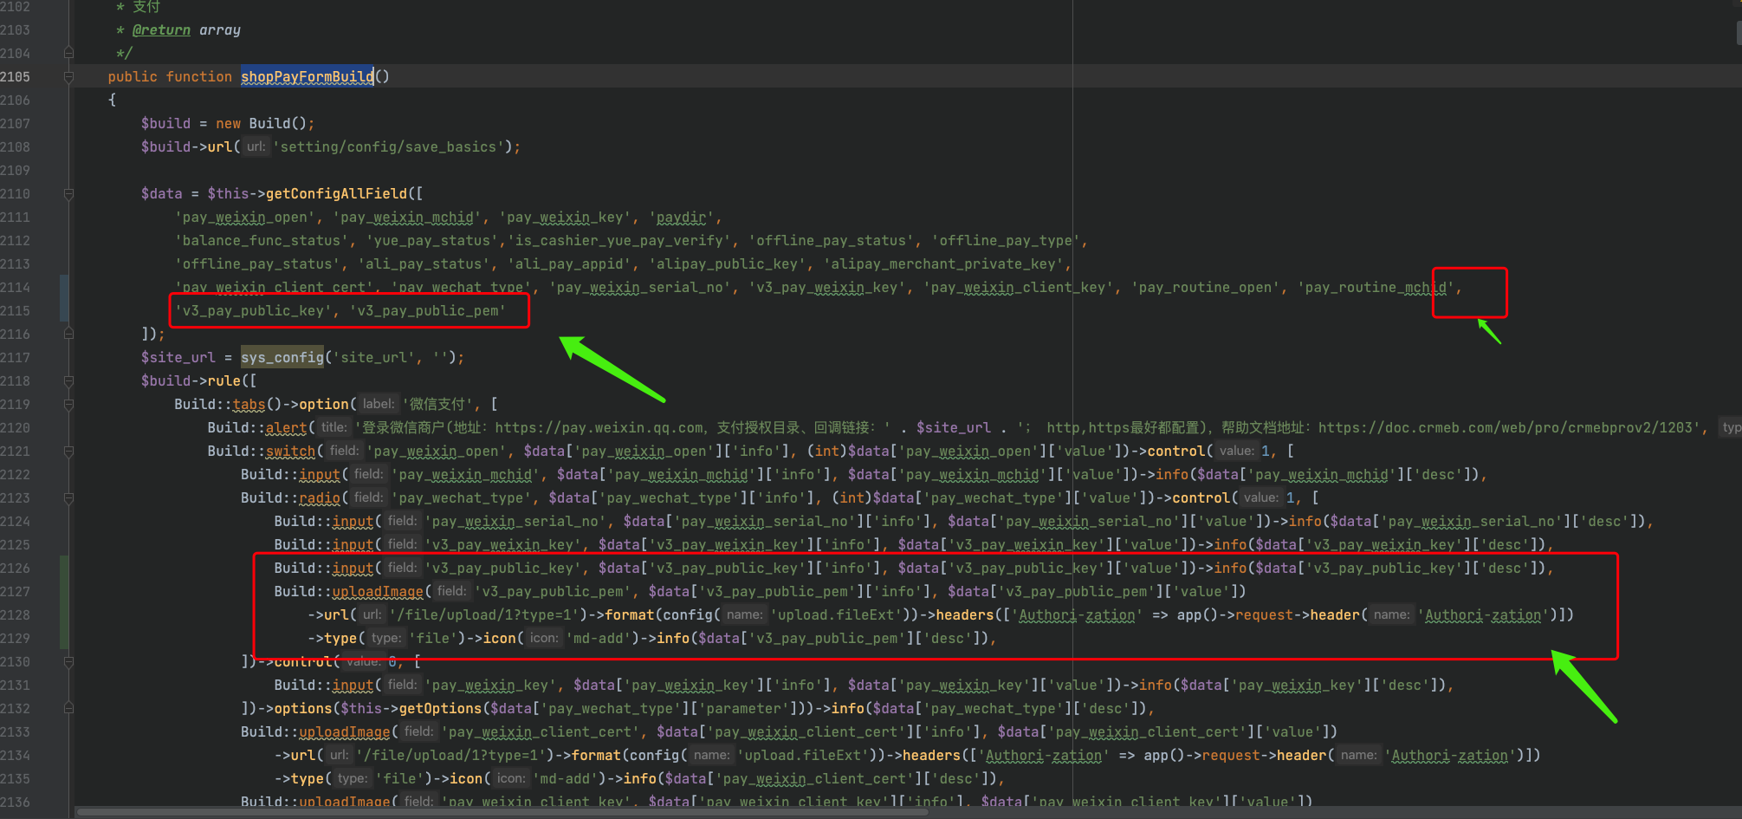Click line number 2115 in the gutter
1742x819 pixels.
16,311
